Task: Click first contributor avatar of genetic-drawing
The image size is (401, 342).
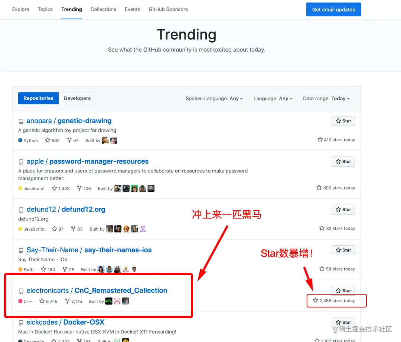Action: click(x=105, y=141)
